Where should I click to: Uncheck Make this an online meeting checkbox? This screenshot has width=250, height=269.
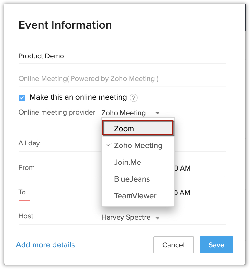[x=22, y=98]
